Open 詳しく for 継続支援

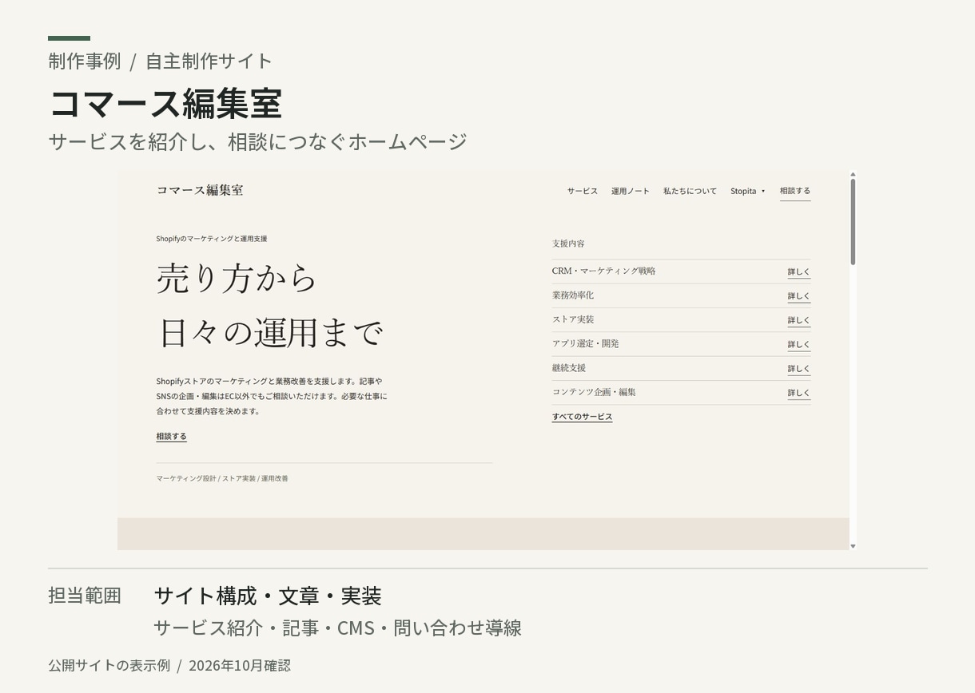[798, 368]
